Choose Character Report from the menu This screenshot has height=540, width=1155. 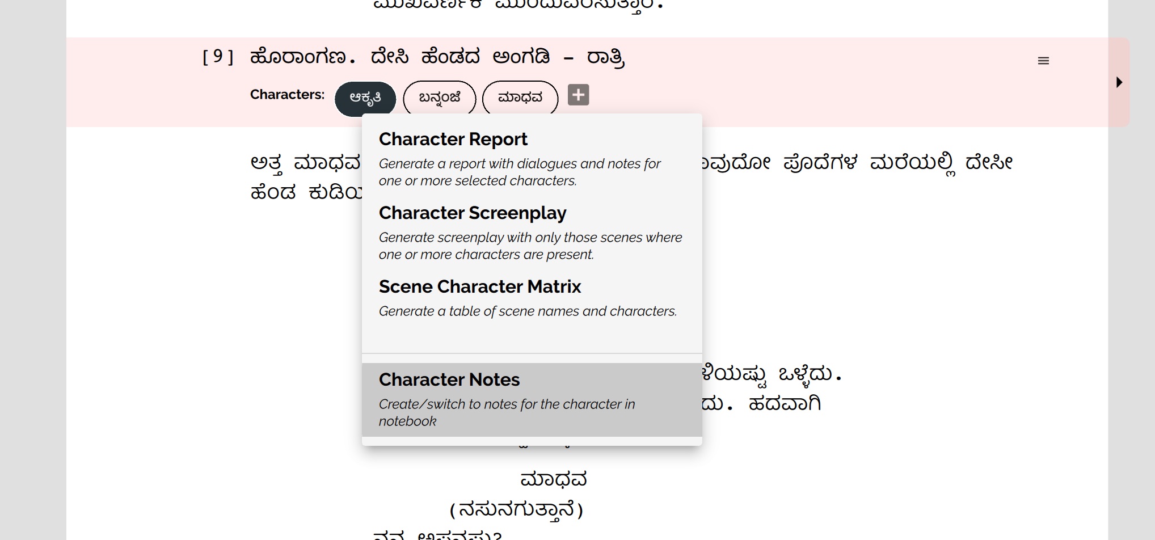(x=453, y=139)
